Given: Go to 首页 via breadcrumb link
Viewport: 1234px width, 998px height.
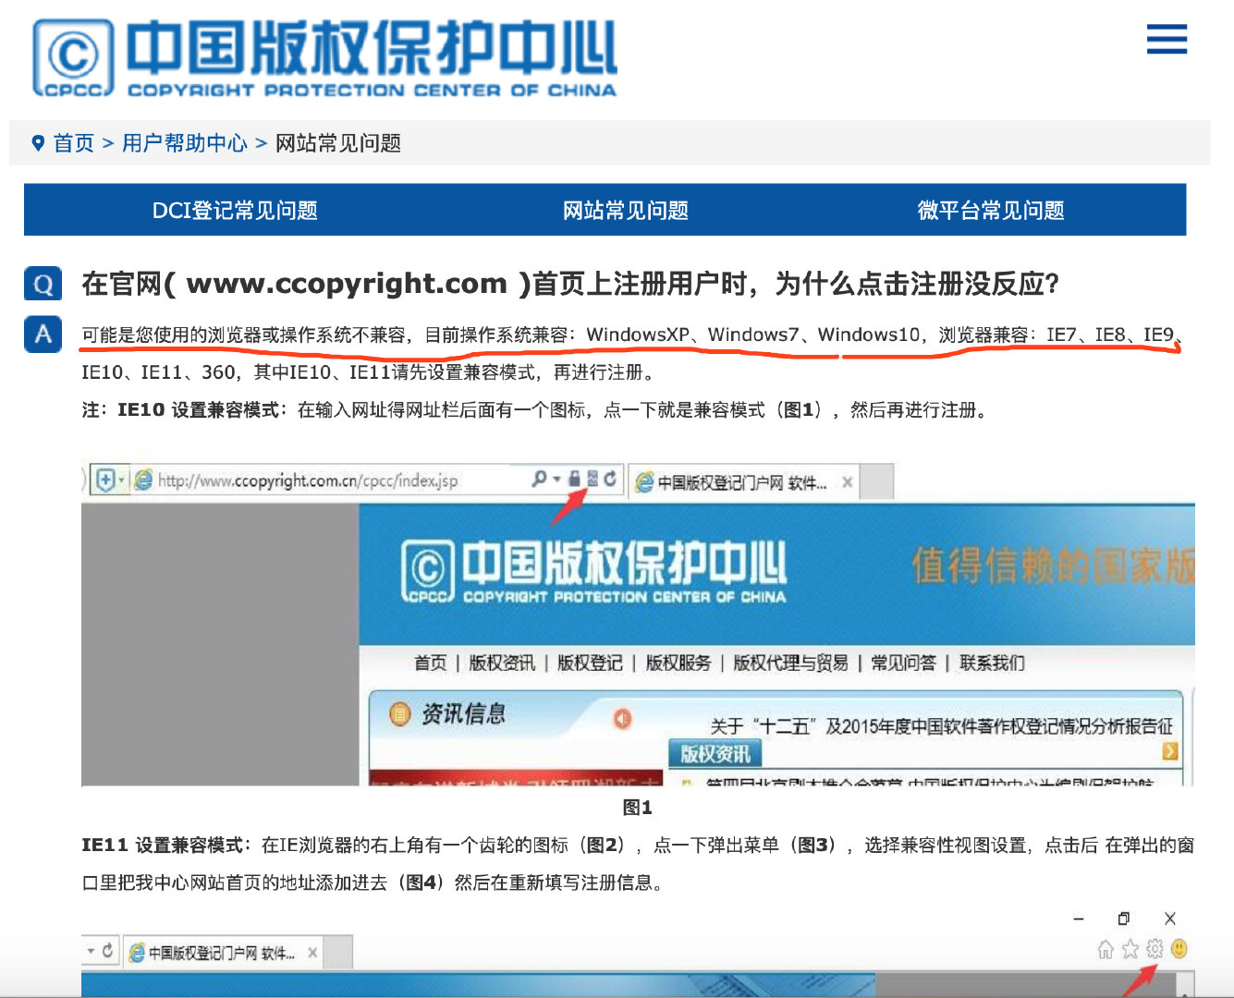Looking at the screenshot, I should pyautogui.click(x=74, y=143).
